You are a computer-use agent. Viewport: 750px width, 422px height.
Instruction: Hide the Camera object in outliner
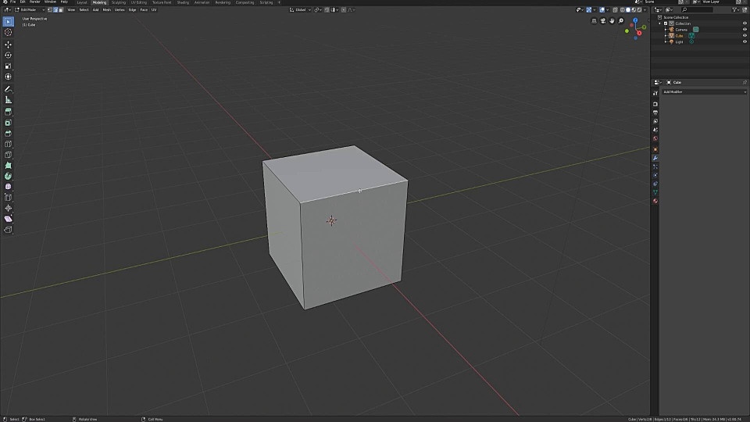[745, 29]
